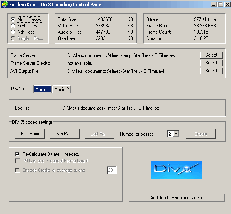231x214 pixels.
Task: Click the Audio & Files value 447780
Action: click(103, 32)
